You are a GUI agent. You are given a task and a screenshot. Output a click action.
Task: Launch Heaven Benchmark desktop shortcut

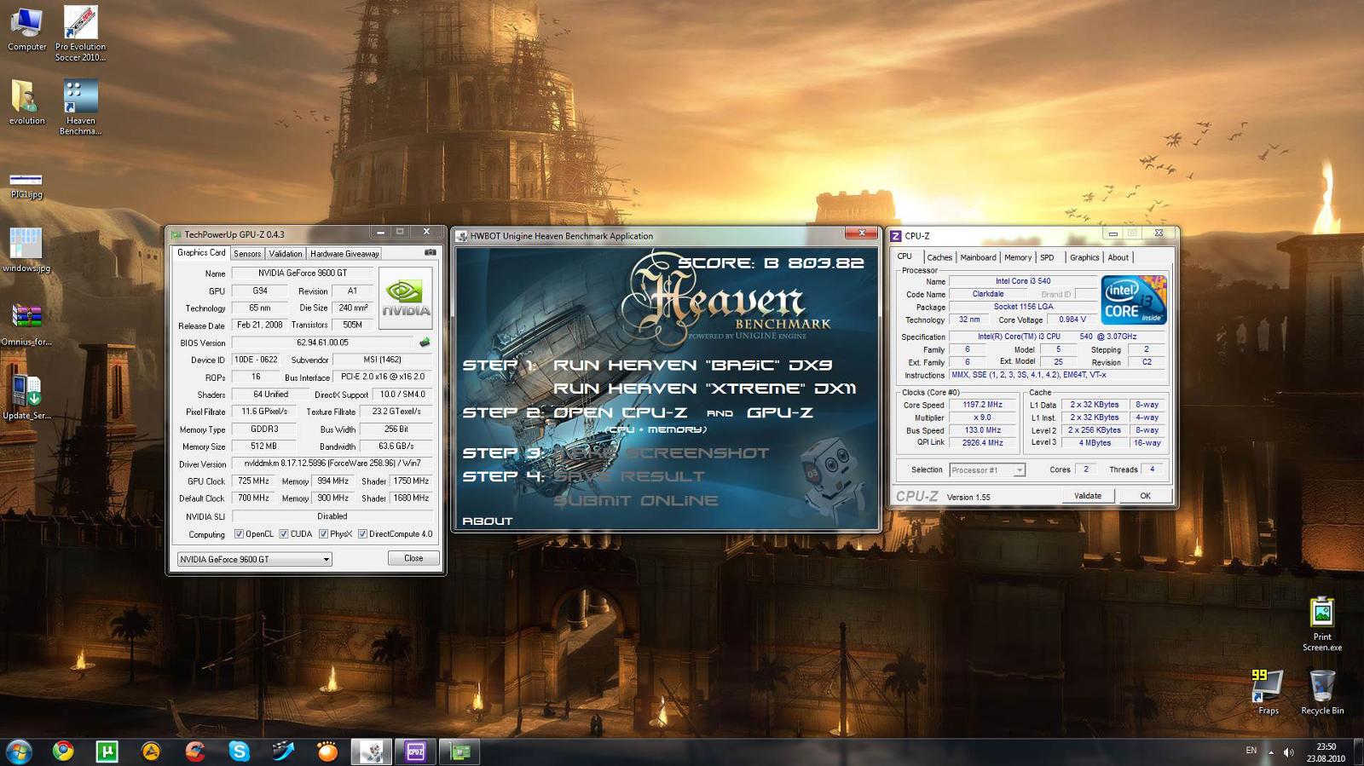tap(80, 107)
